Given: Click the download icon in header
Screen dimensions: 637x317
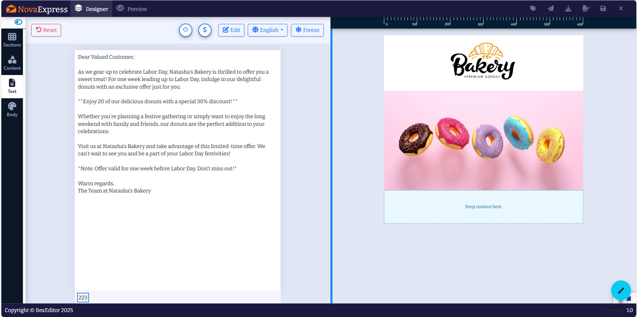Looking at the screenshot, I should tap(568, 9).
